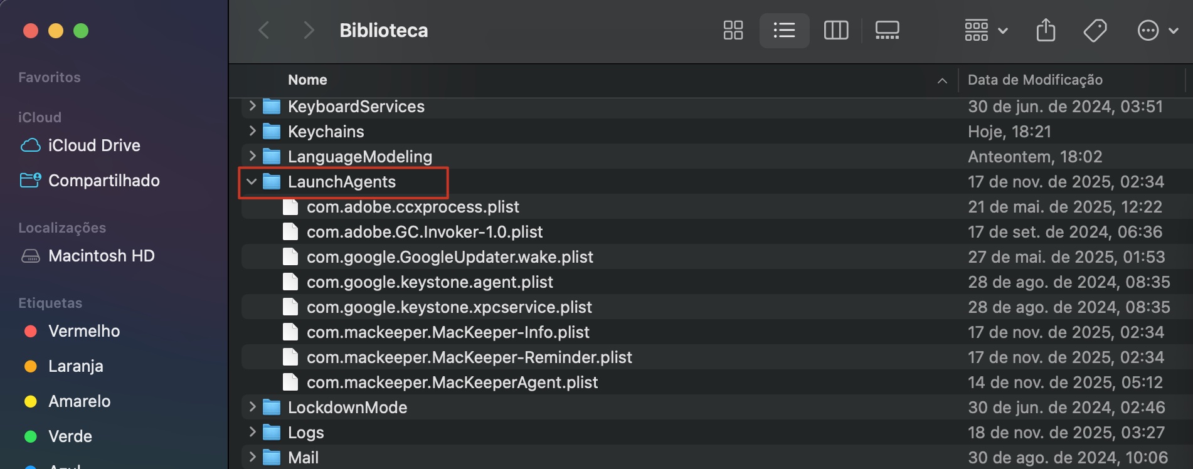Switch to list view
The height and width of the screenshot is (469, 1193).
784,30
